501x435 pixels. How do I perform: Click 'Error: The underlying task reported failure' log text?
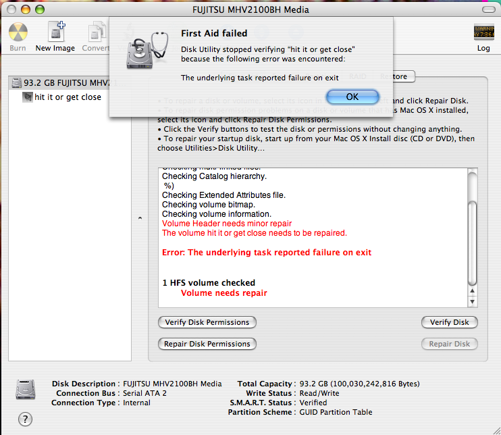pyautogui.click(x=267, y=253)
